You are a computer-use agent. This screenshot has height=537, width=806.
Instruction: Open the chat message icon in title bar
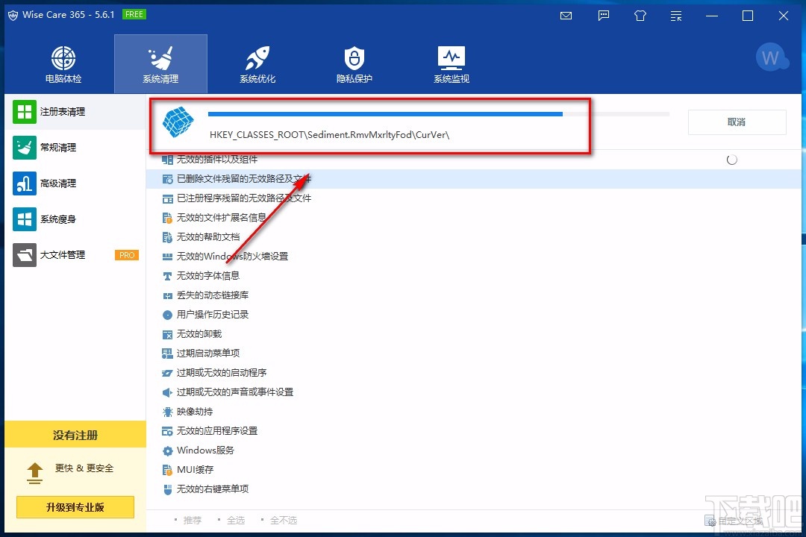[604, 16]
